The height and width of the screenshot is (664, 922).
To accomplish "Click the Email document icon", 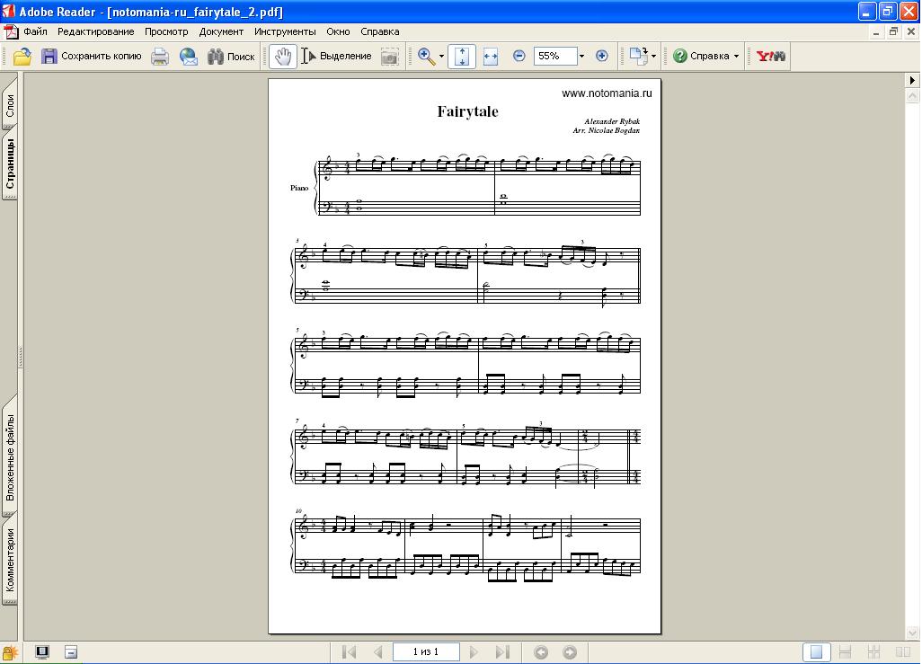I will click(x=189, y=56).
